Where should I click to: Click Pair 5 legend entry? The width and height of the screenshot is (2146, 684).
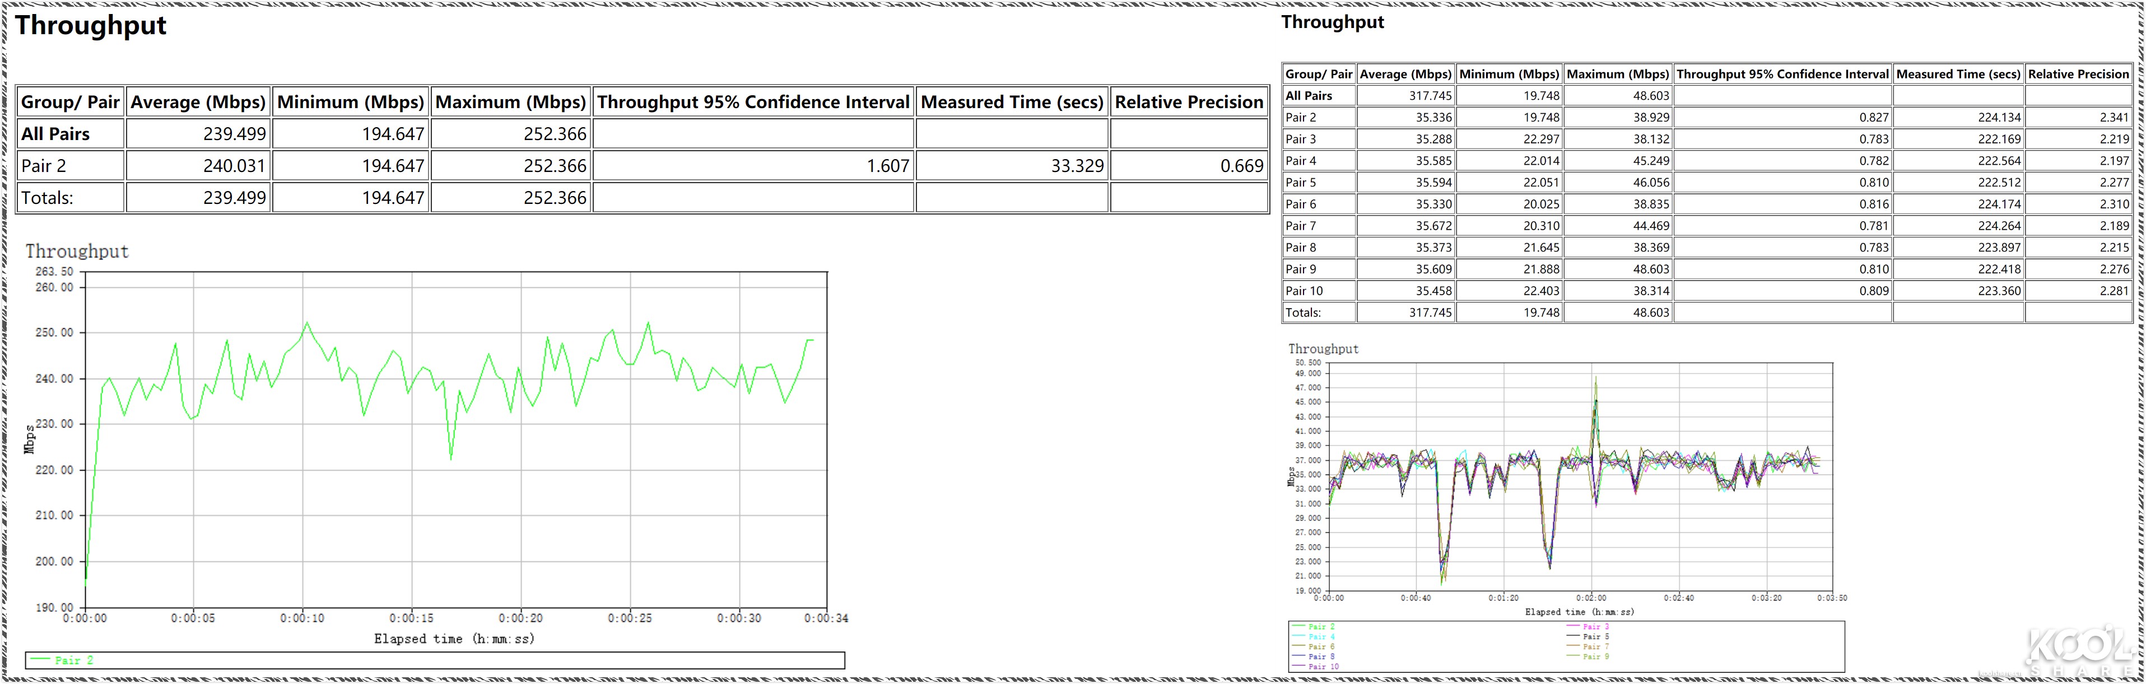1595,636
